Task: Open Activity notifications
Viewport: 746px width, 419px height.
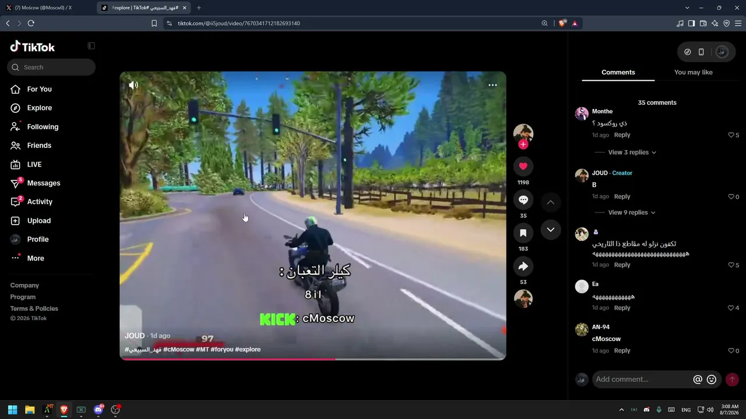Action: click(x=40, y=202)
